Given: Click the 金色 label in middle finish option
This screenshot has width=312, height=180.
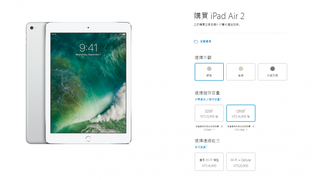Looking at the screenshot, I should [241, 76].
